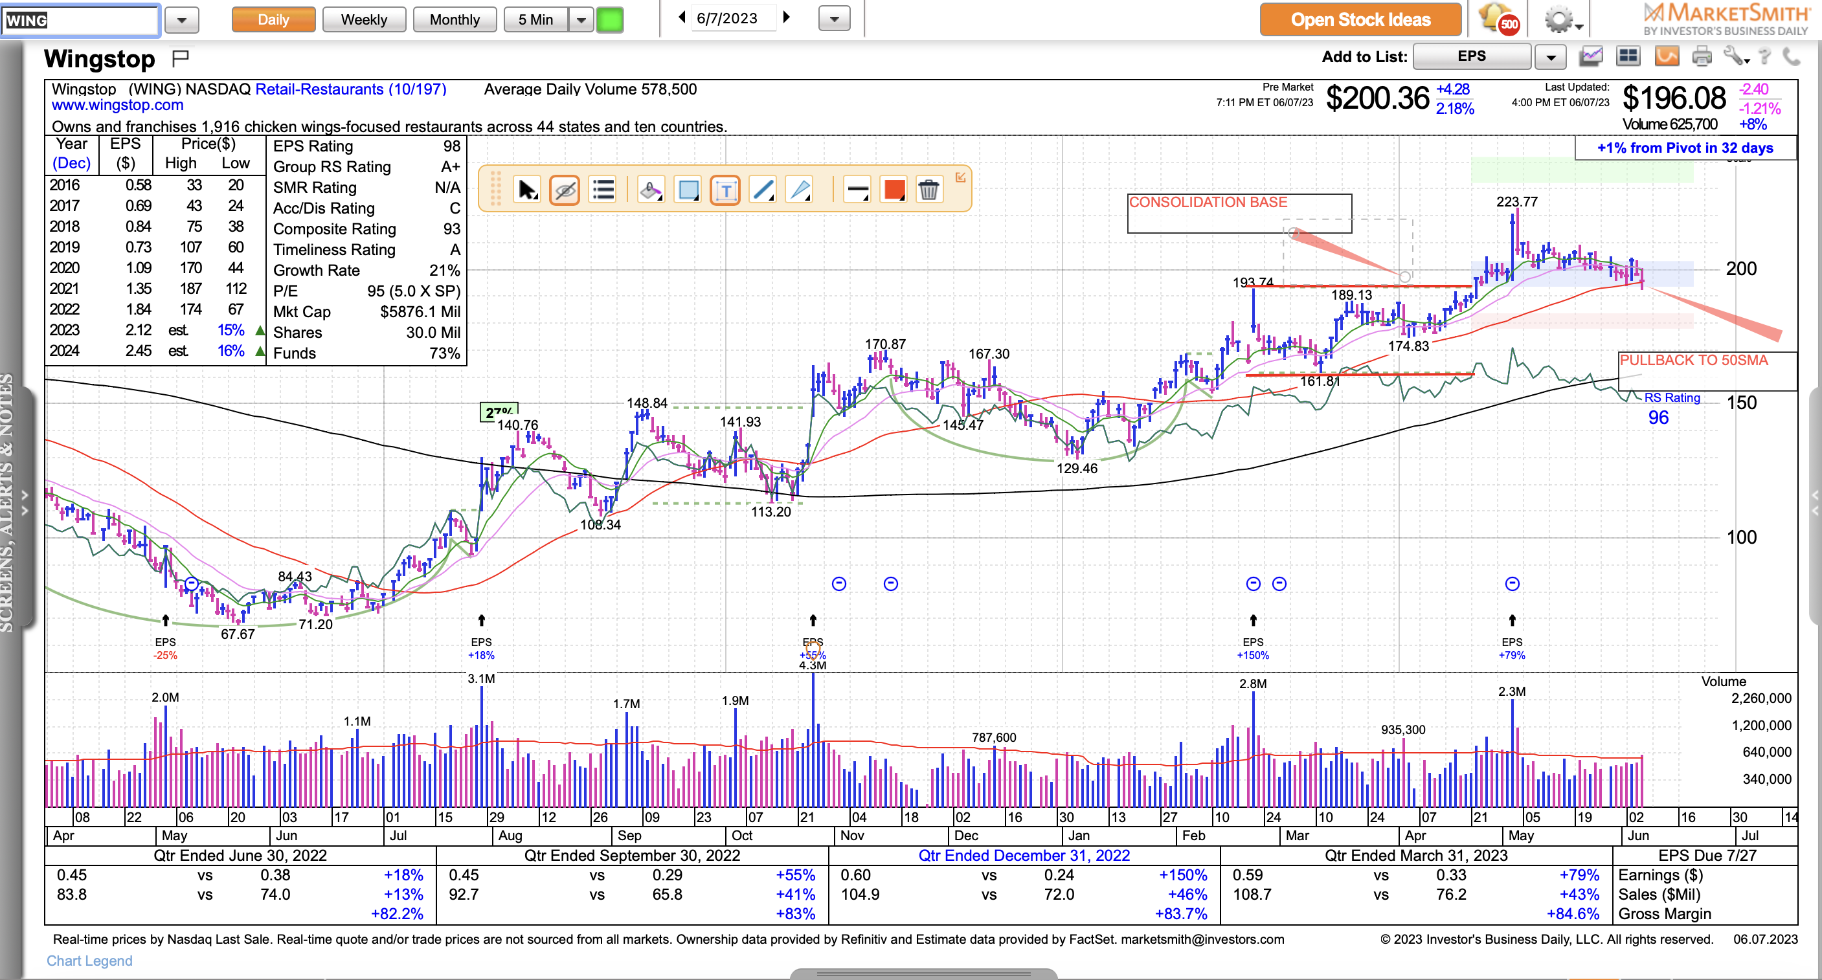Image resolution: width=1822 pixels, height=980 pixels.
Task: Click the RS Rating 96 label
Action: pyautogui.click(x=1667, y=408)
